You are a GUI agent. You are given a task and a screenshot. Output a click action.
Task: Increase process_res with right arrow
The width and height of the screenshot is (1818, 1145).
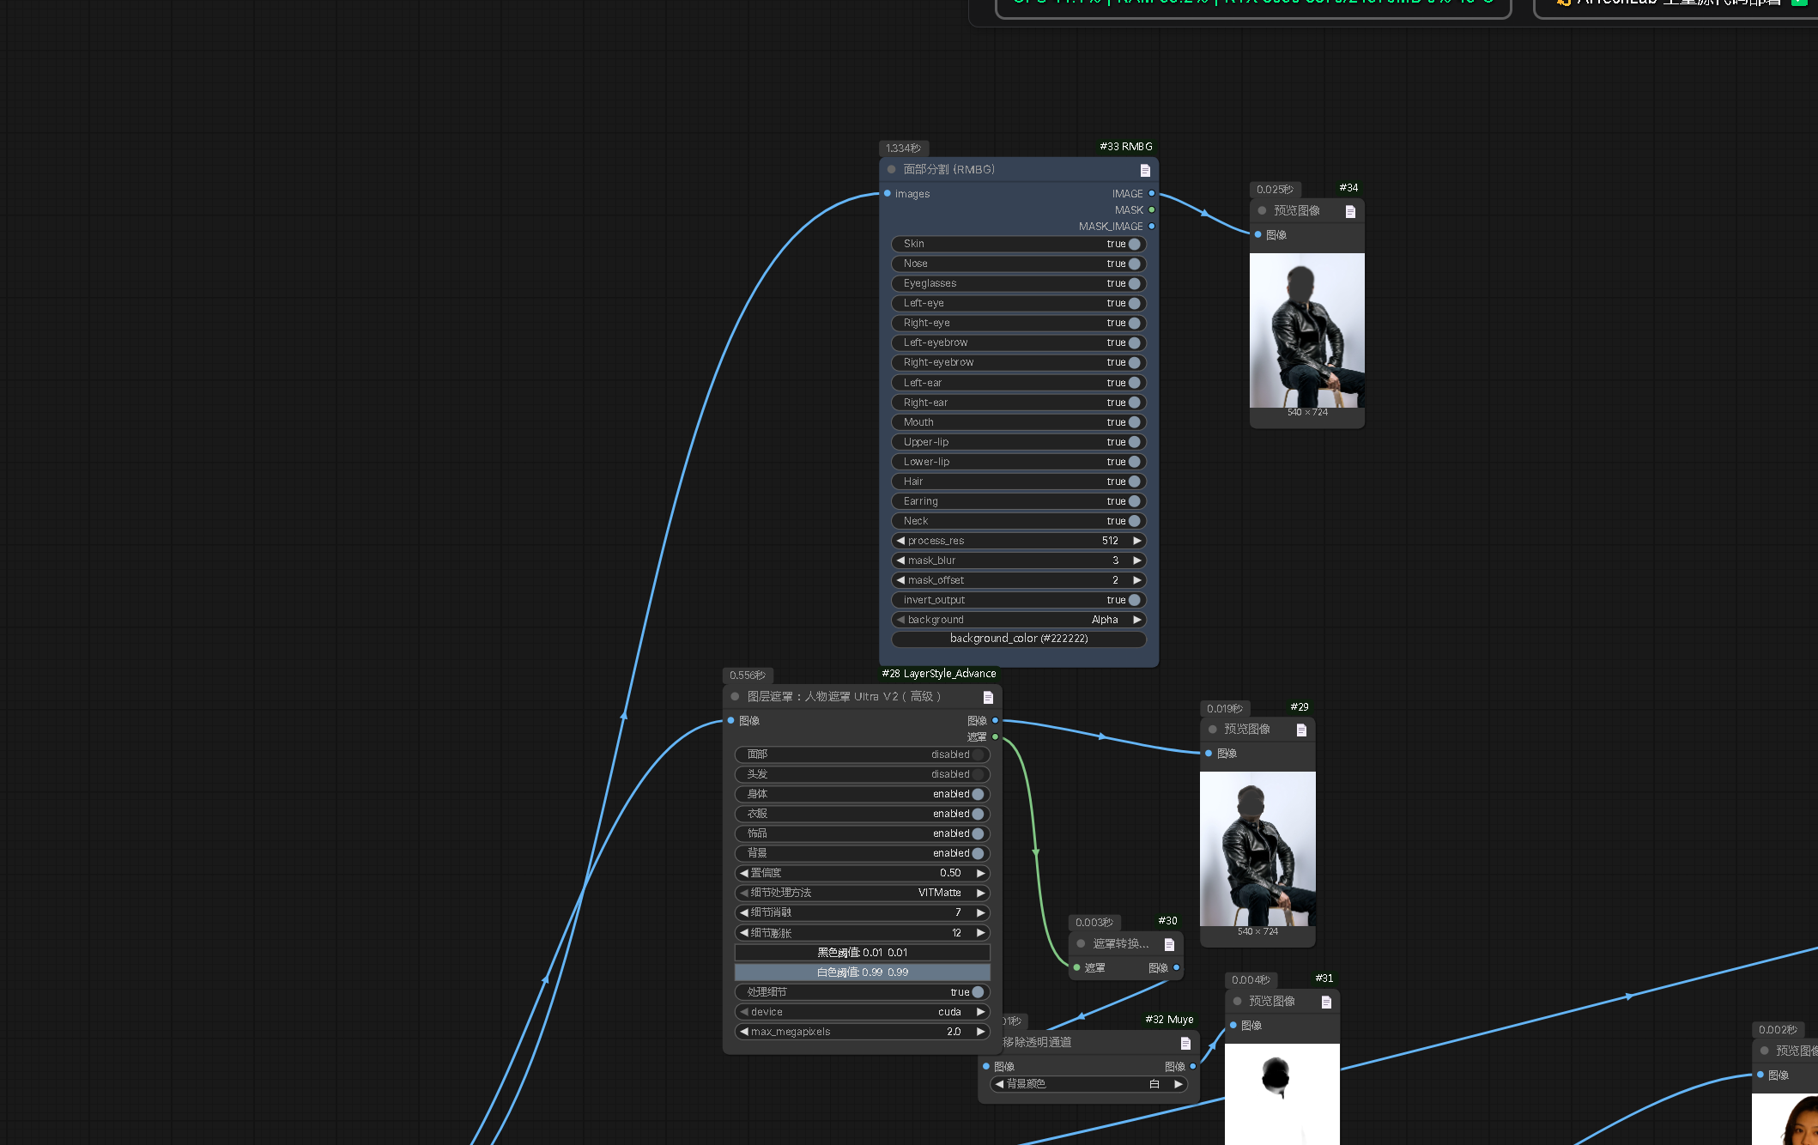(x=1137, y=541)
